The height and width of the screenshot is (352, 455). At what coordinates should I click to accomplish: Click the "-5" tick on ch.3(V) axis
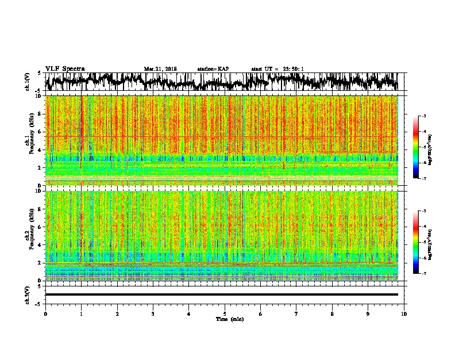coord(38,304)
